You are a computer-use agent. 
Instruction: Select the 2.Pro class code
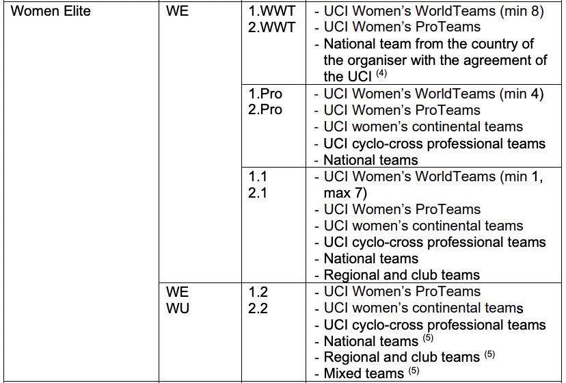266,110
